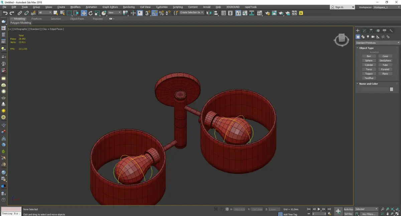This screenshot has height=216, width=401.
Task: Open Render Setup dialog
Action: click(x=268, y=13)
